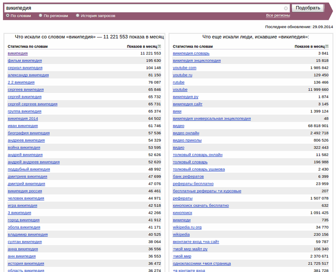The image size is (336, 272).
Task: Clear the search field with the X icon
Action: [x=286, y=8]
